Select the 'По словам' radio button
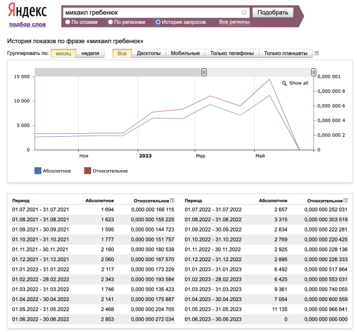Screen dimensions: 357x332 68,22
